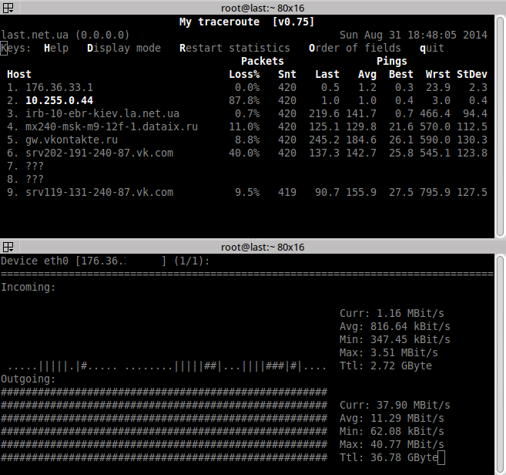The image size is (506, 475).
Task: Open window menu icon of the eth0 terminal
Action: coord(8,248)
